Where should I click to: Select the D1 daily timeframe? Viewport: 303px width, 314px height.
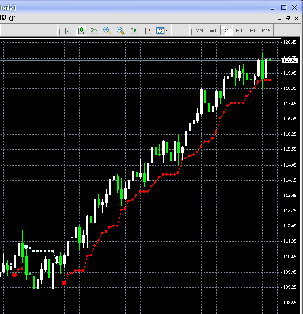click(226, 30)
